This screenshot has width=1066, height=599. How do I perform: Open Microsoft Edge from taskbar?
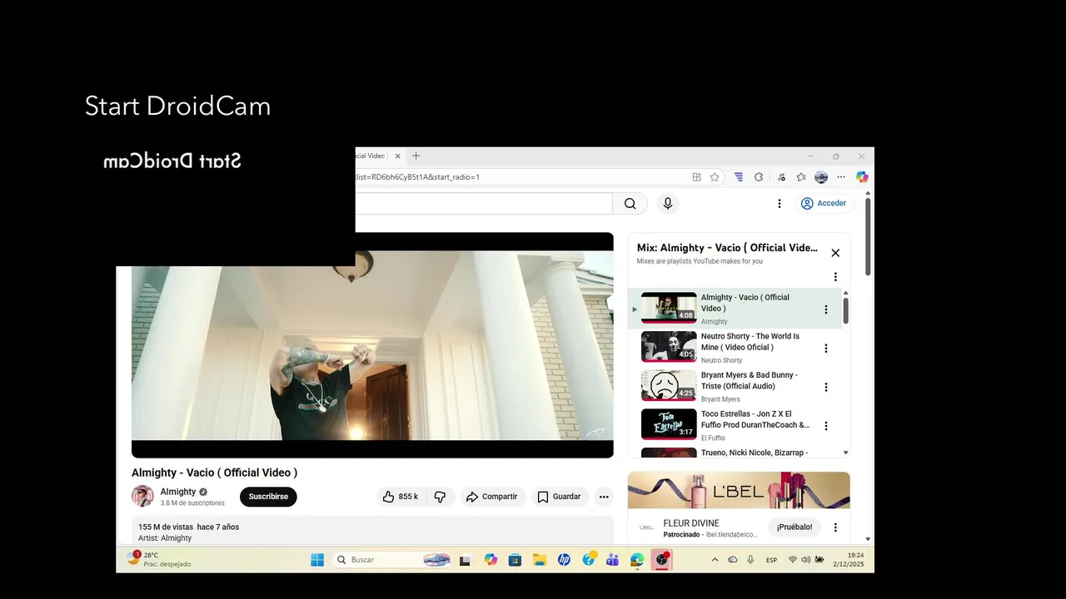click(x=637, y=560)
